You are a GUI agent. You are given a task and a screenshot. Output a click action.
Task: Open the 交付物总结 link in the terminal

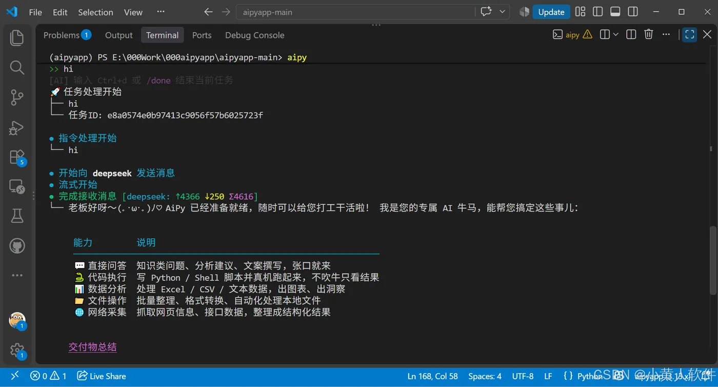click(92, 347)
